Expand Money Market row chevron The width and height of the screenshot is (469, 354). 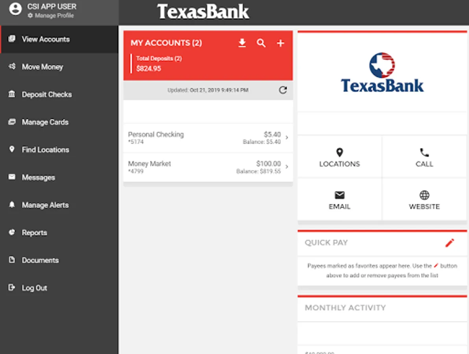pos(287,167)
